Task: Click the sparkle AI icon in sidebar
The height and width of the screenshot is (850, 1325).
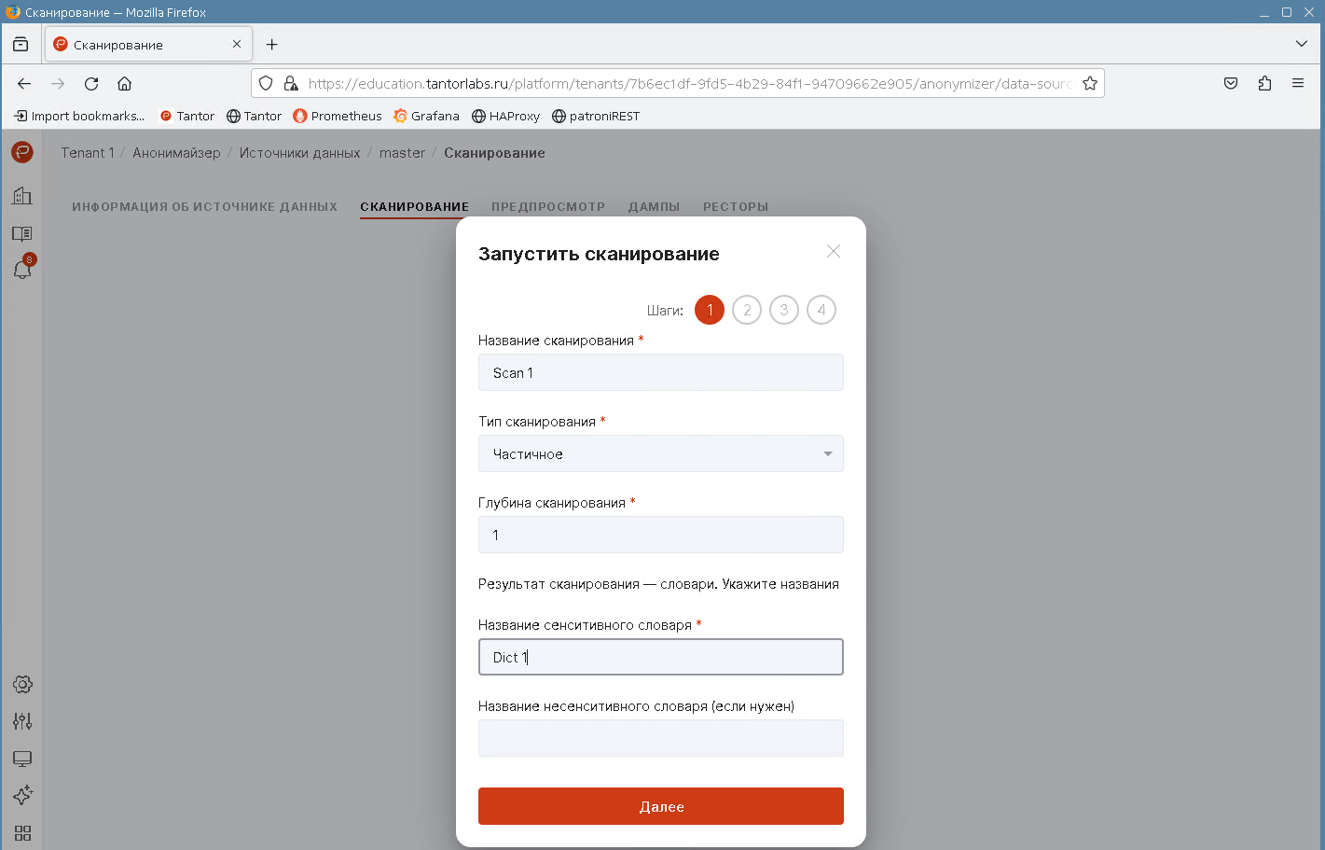Action: (x=22, y=795)
